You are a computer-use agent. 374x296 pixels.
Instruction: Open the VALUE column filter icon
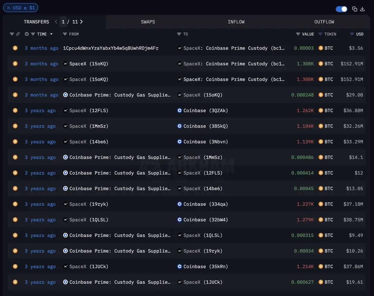298,34
